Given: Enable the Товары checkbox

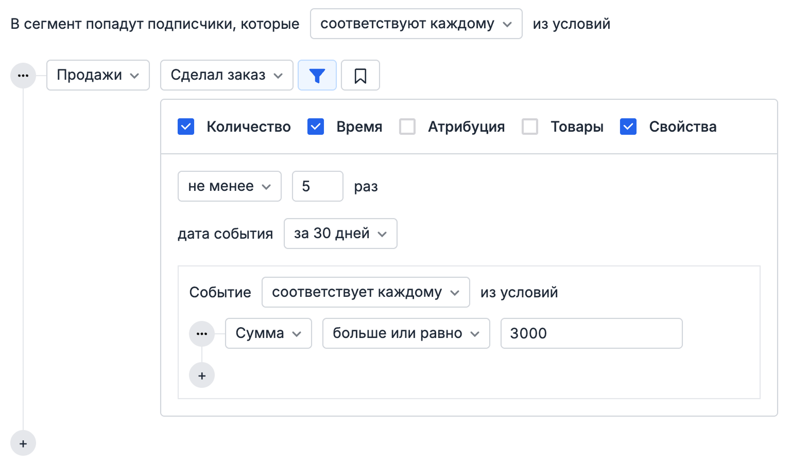Looking at the screenshot, I should coord(530,127).
